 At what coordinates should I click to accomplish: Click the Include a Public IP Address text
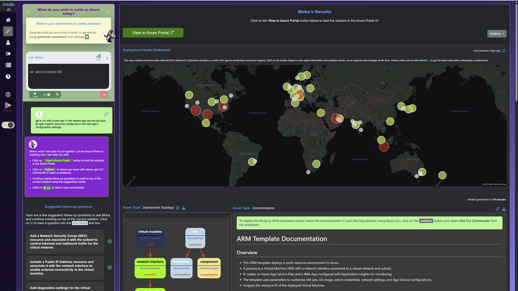click(x=62, y=268)
